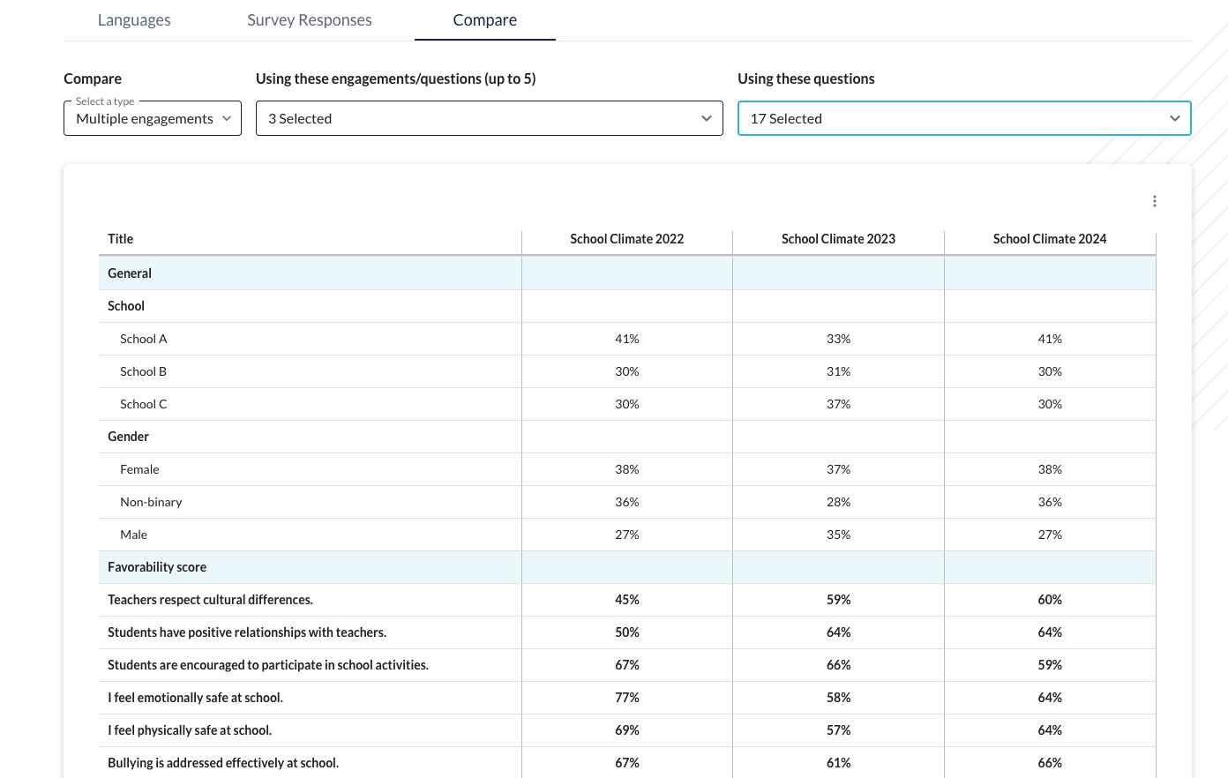
Task: Click the School B row label
Action: [144, 371]
